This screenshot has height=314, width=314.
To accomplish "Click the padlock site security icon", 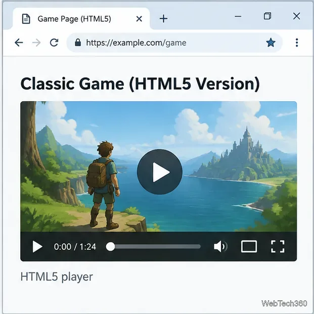I will point(78,43).
